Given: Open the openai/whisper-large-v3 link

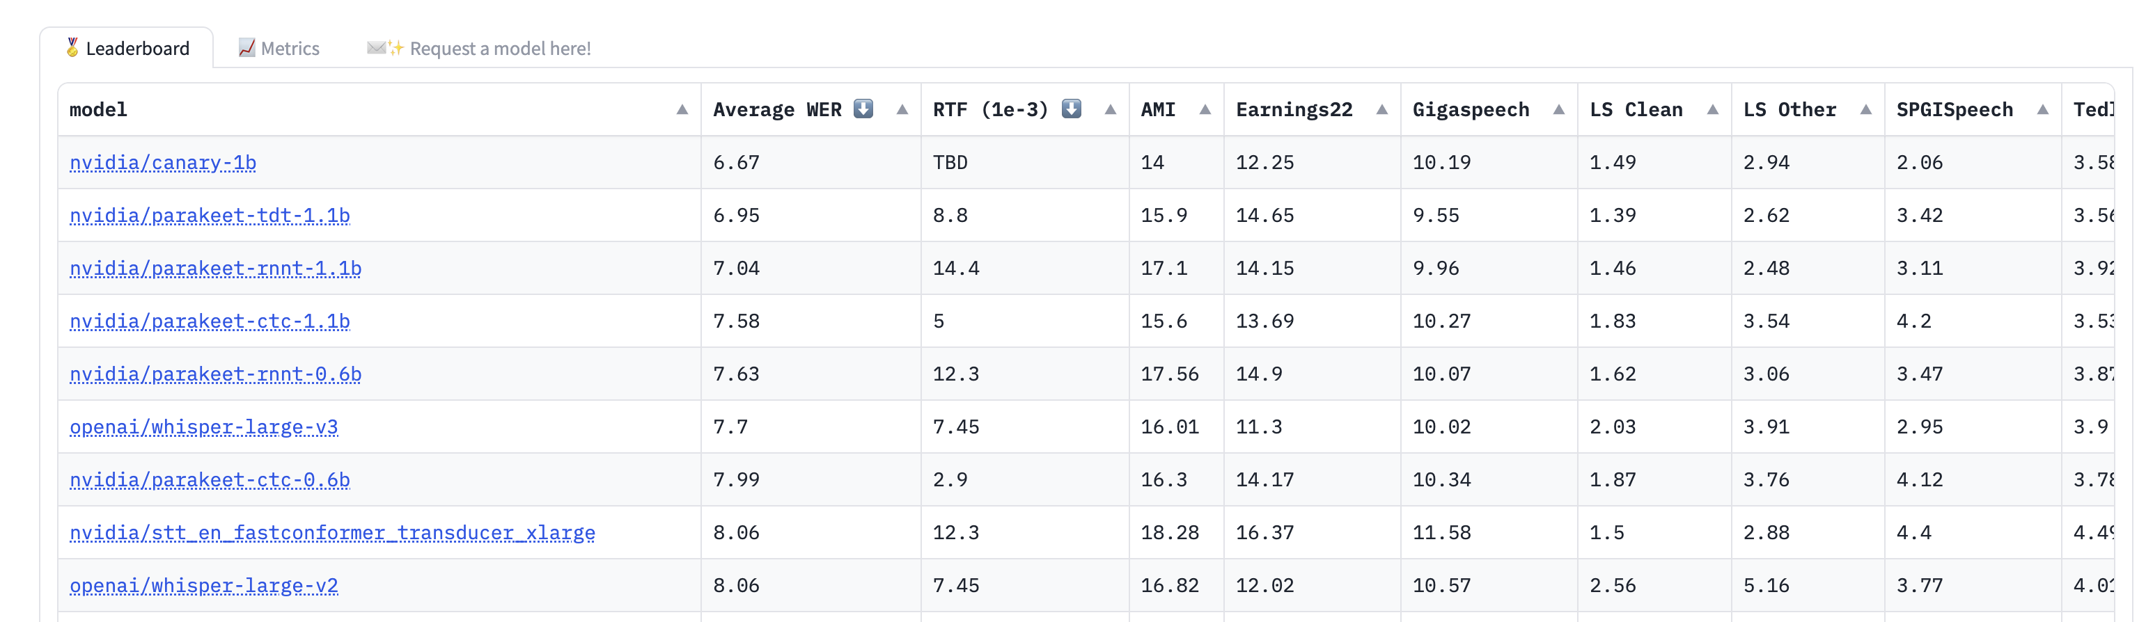Looking at the screenshot, I should pos(203,427).
